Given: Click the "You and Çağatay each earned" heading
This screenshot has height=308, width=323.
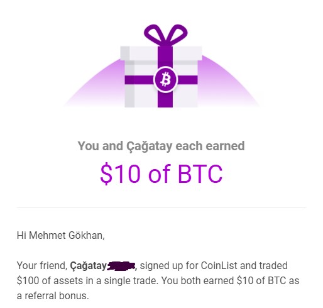Looking at the screenshot, I should pos(161,146).
